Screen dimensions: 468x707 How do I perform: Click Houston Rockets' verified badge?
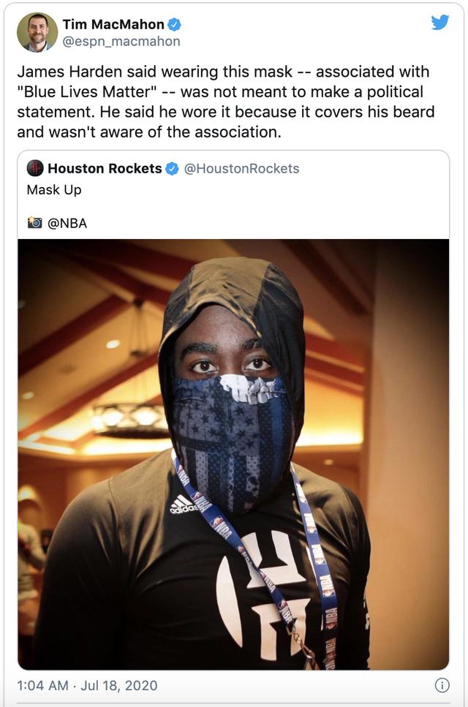coord(173,169)
